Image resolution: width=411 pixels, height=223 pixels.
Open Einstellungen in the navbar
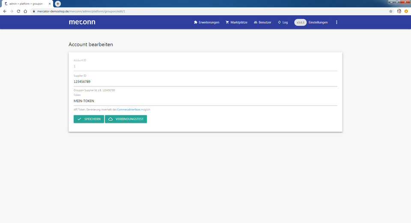click(x=318, y=22)
